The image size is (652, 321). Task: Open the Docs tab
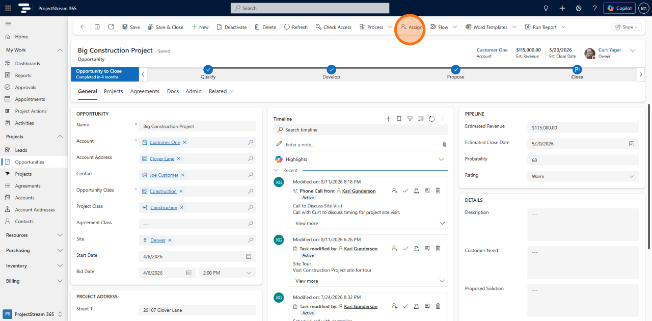click(173, 91)
